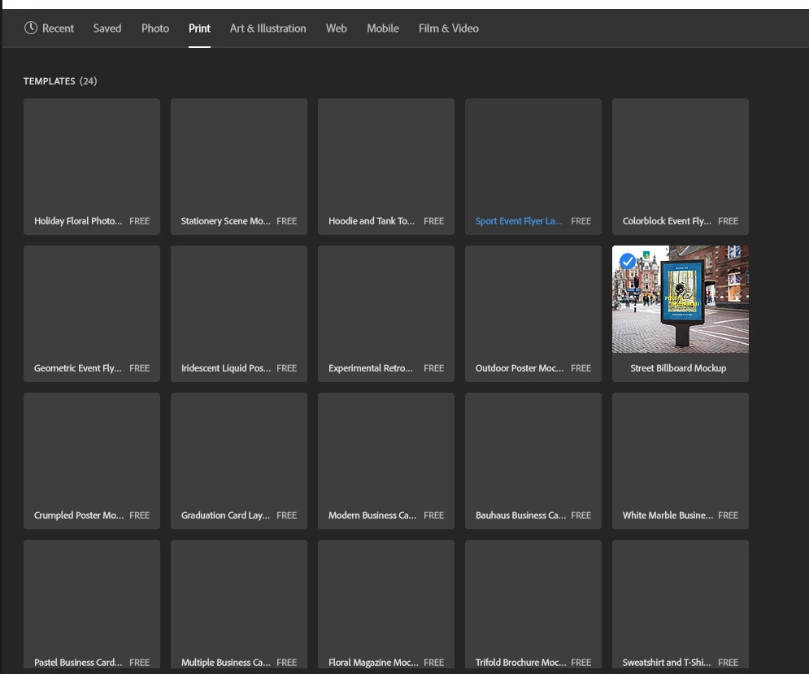Click the Recent clock icon
Viewport: 809px width, 674px height.
tap(30, 28)
